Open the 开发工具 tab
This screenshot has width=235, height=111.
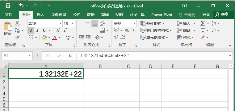pos(137,15)
